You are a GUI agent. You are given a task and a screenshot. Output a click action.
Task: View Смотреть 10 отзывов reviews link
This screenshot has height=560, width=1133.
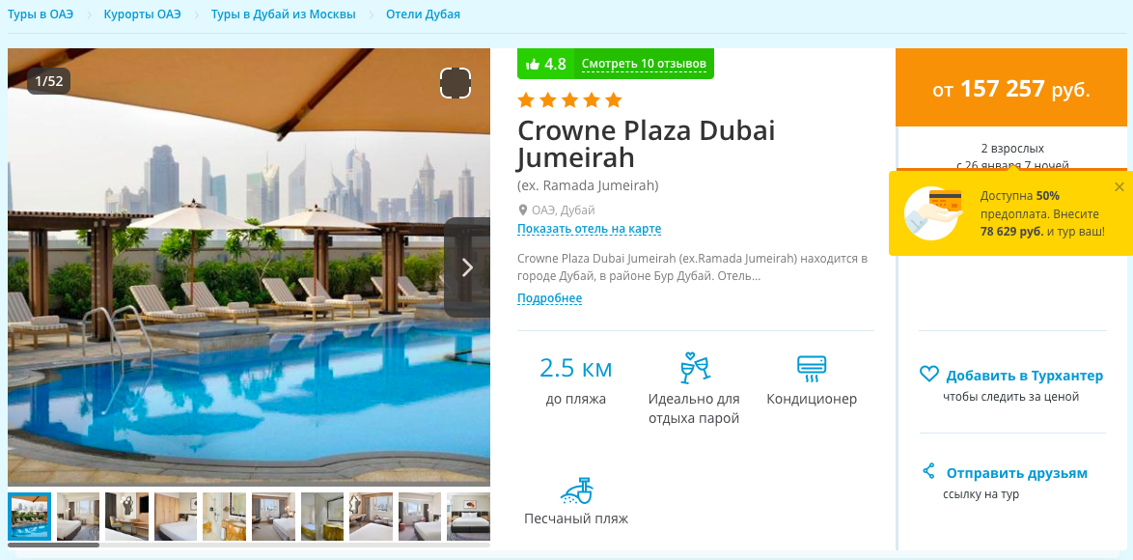[644, 64]
